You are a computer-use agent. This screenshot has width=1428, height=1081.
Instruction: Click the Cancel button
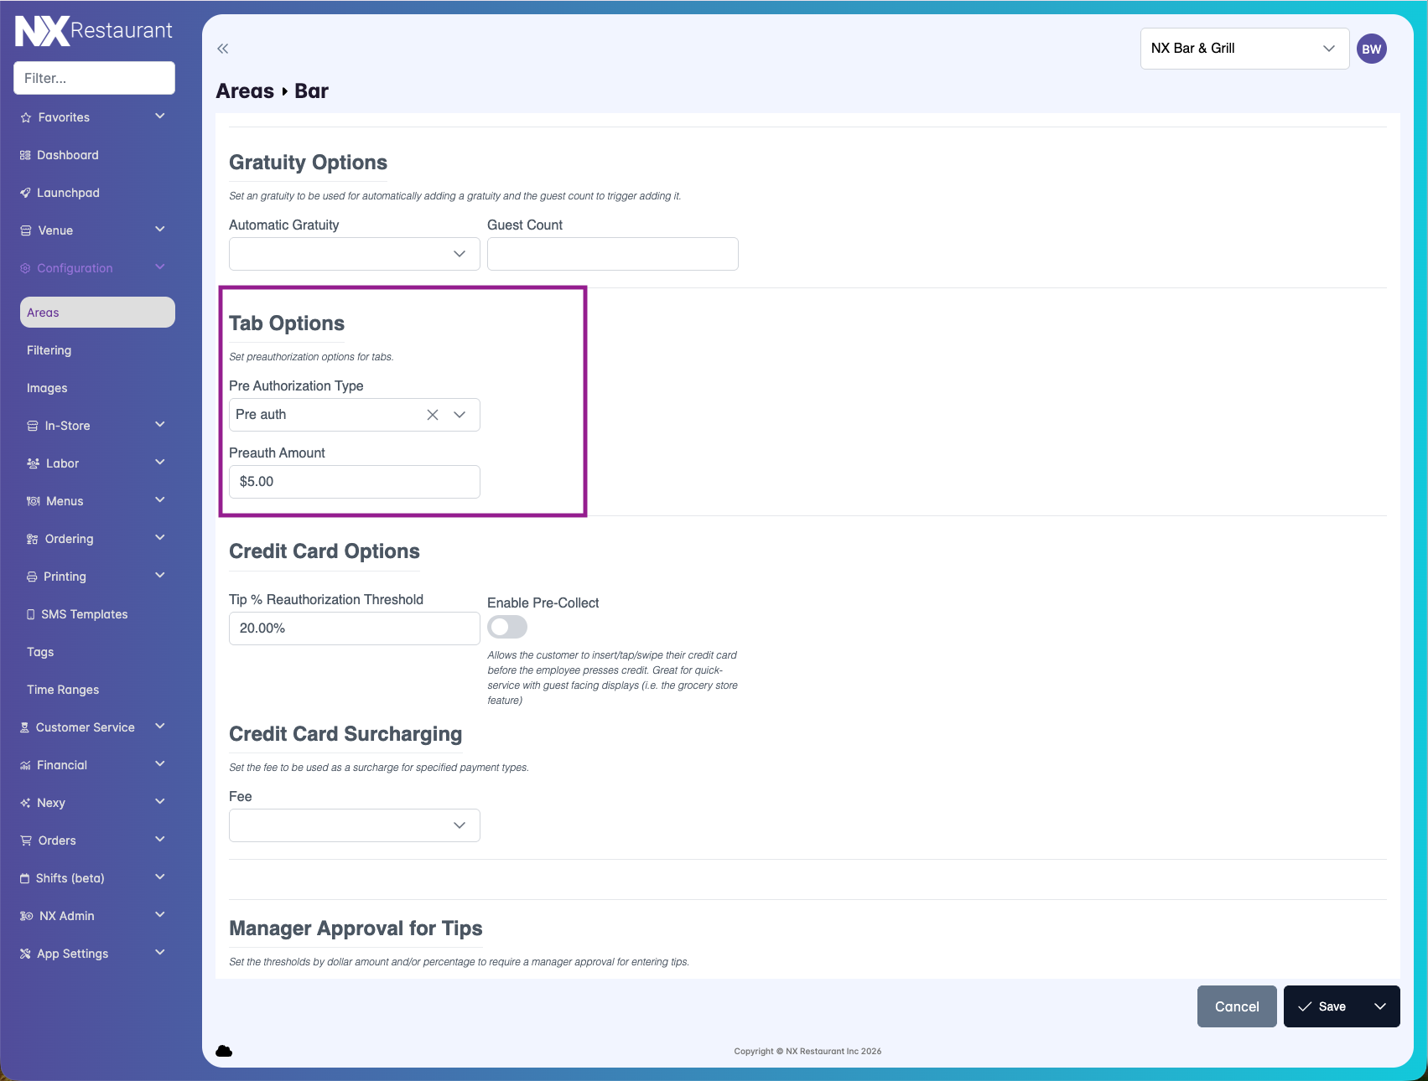point(1236,1006)
